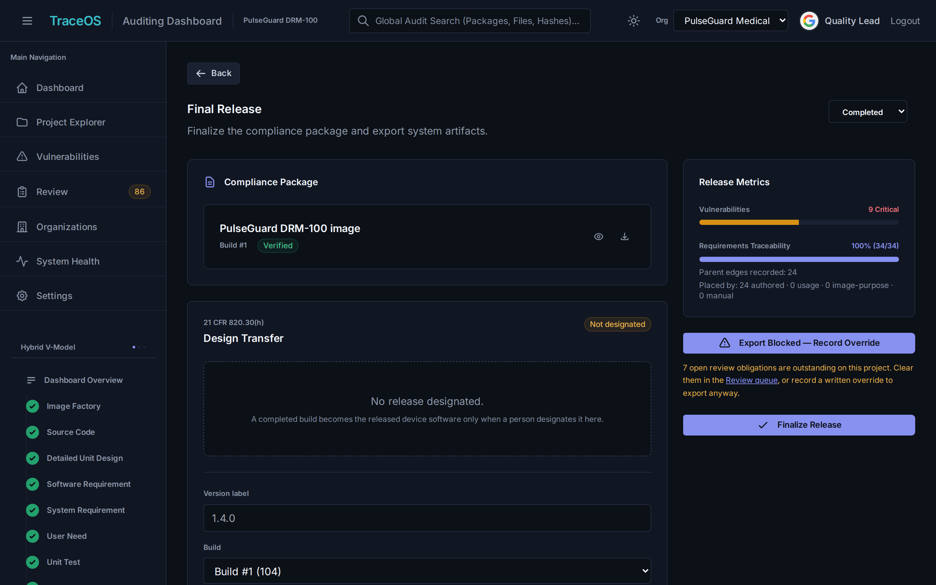Select Software Requirement in V-Model tree
The height and width of the screenshot is (585, 936).
click(89, 484)
